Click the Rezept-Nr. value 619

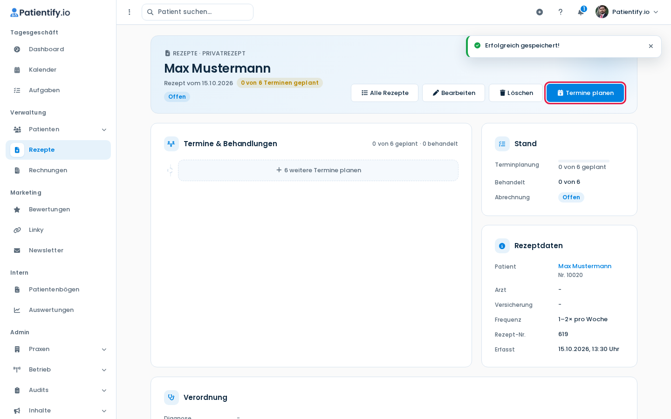(x=563, y=334)
